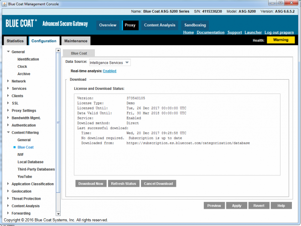
Task: Select YouTube in the tree
Action: pos(25,176)
